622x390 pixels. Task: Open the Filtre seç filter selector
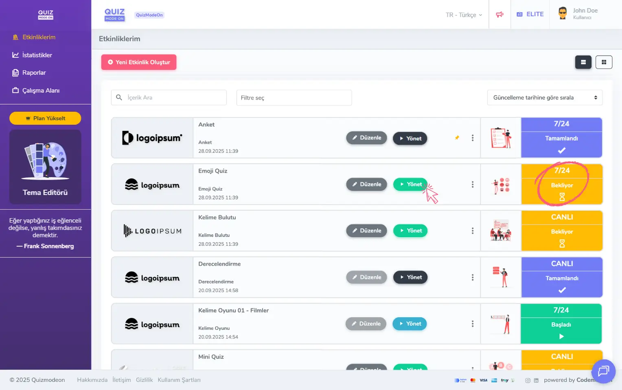[293, 98]
